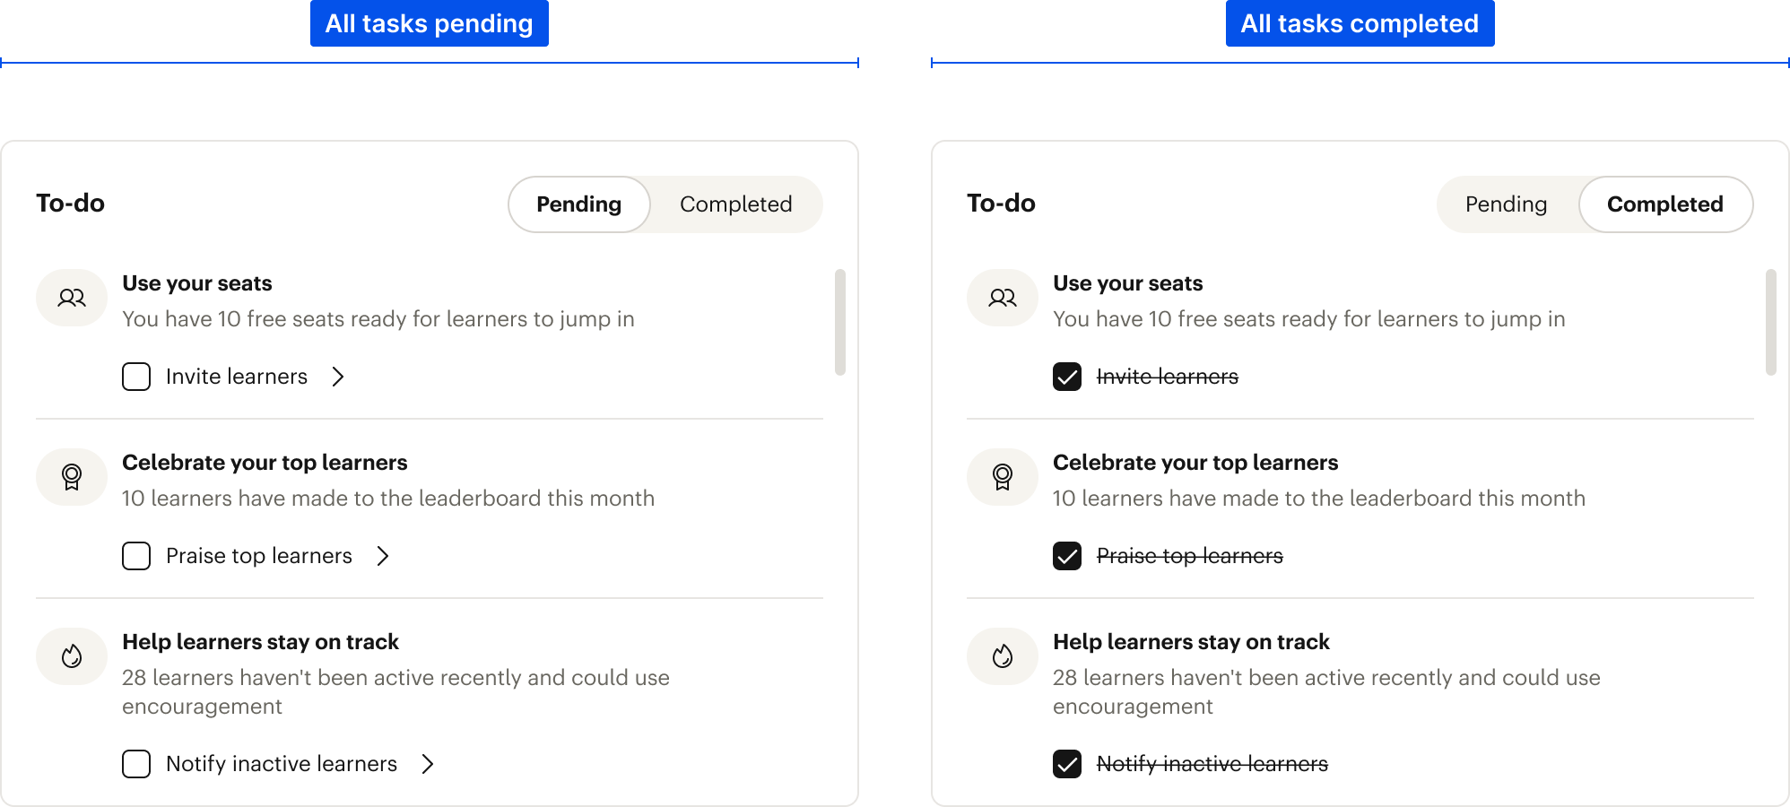Click 'To-do' title in the completed panel
This screenshot has width=1790, height=807.
1002,204
